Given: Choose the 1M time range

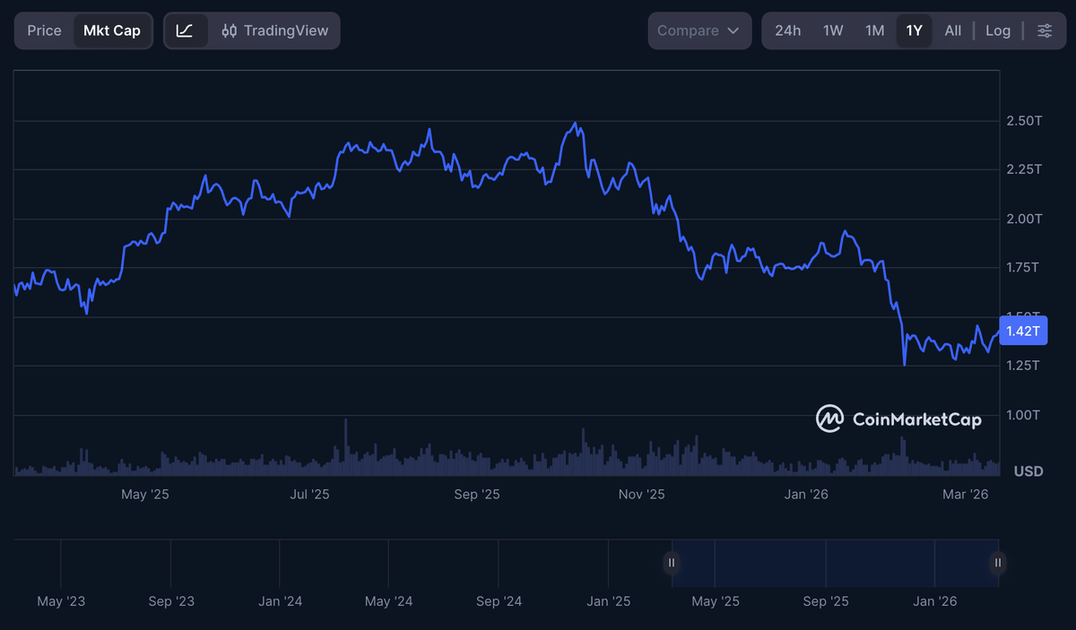Looking at the screenshot, I should [875, 30].
